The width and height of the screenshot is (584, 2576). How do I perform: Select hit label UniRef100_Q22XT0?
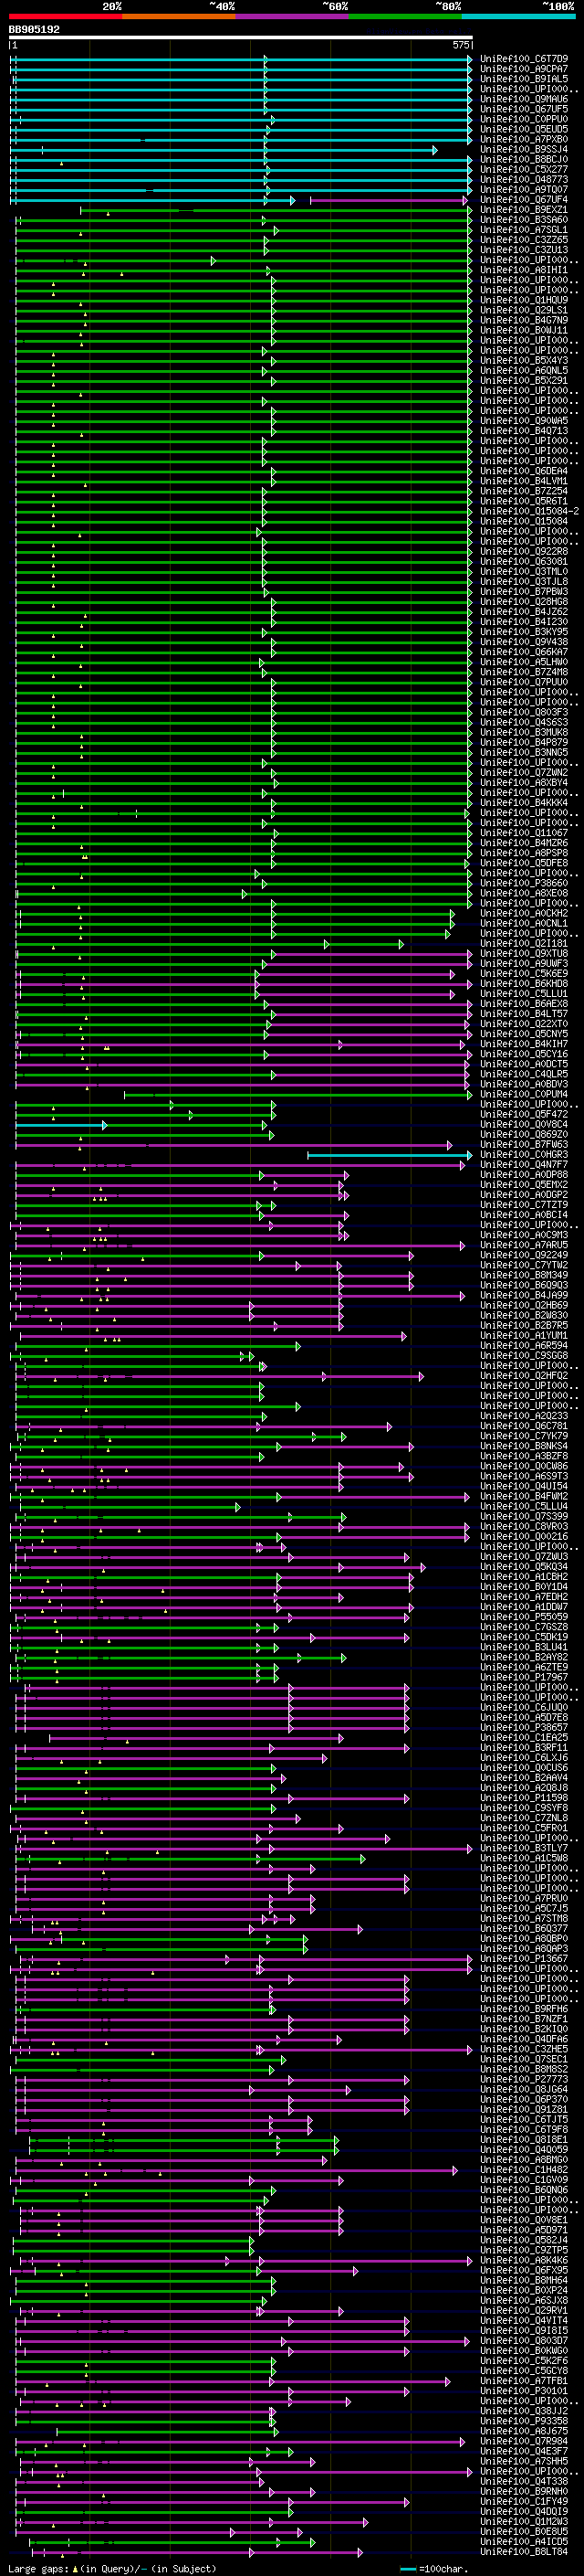pos(524,1023)
